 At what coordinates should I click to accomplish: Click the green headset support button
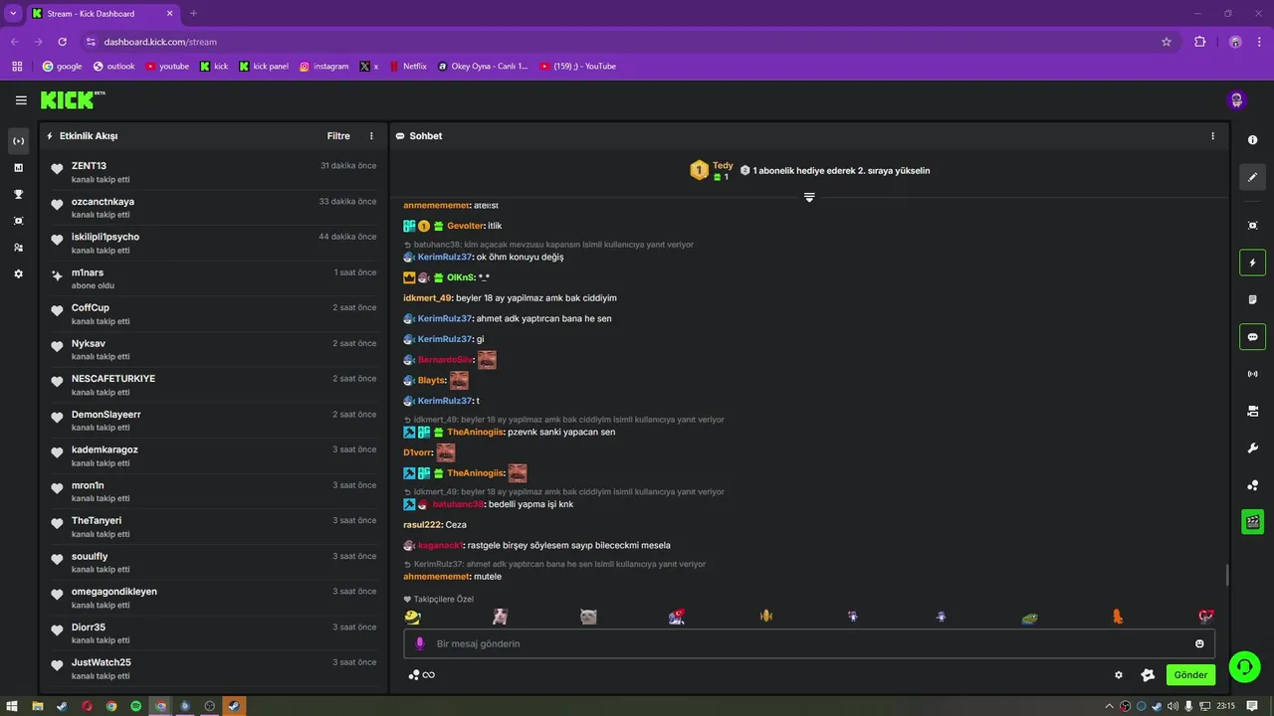coord(1244,666)
